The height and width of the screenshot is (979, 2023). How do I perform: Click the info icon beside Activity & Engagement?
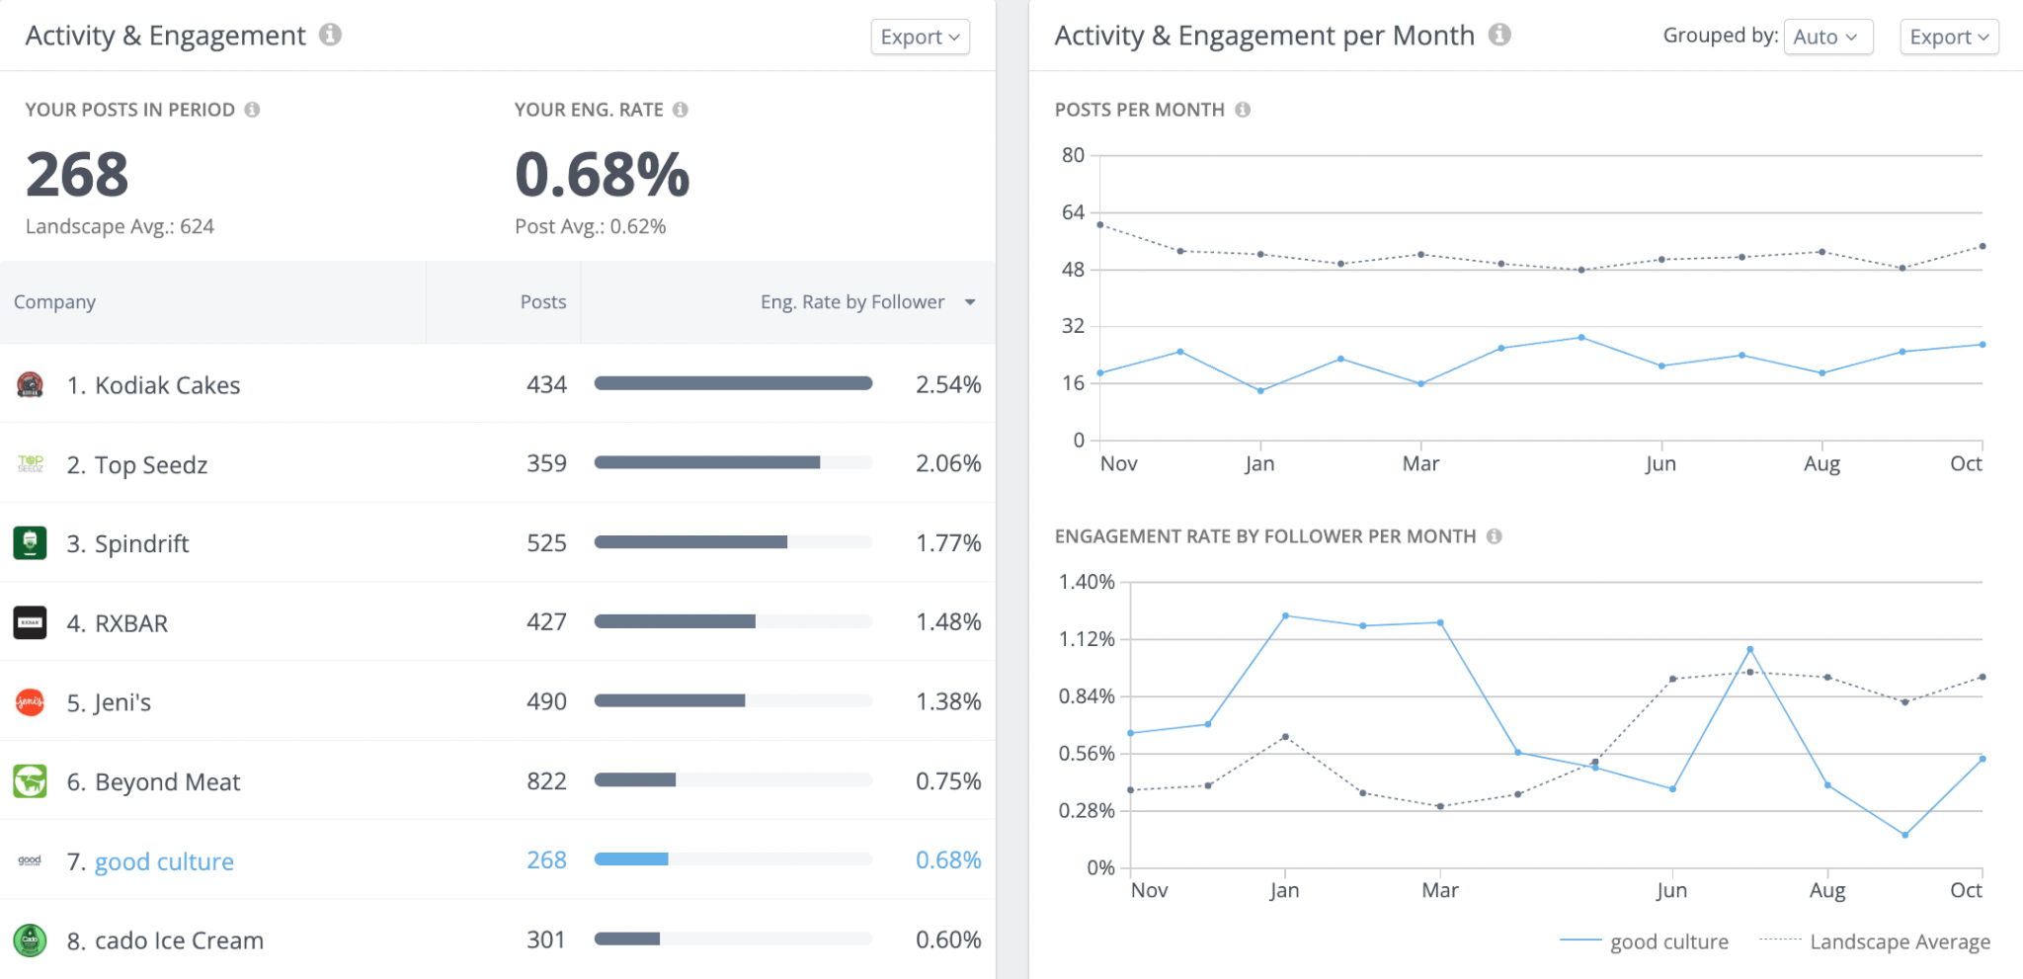(332, 35)
